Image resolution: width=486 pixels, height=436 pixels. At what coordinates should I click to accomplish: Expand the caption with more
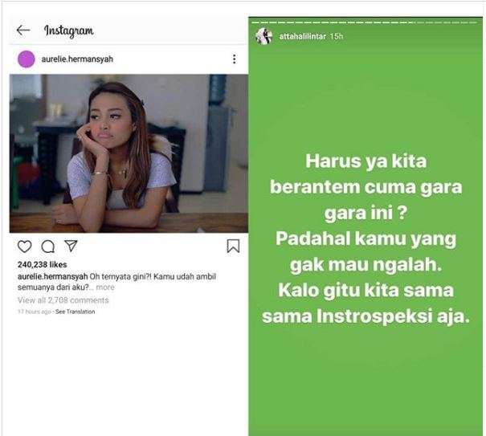tap(105, 287)
